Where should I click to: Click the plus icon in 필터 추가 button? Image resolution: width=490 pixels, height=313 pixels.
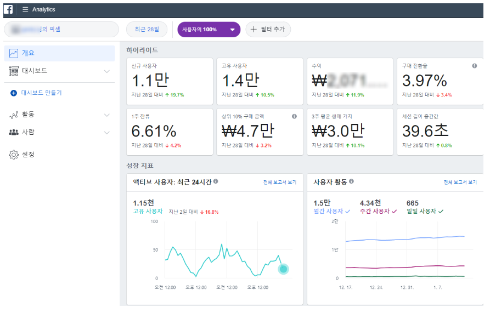(x=254, y=30)
